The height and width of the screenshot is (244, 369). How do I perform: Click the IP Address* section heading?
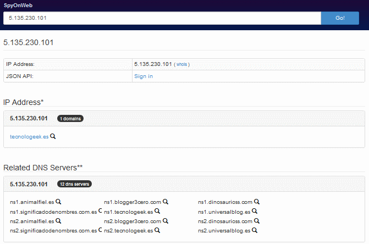point(24,102)
